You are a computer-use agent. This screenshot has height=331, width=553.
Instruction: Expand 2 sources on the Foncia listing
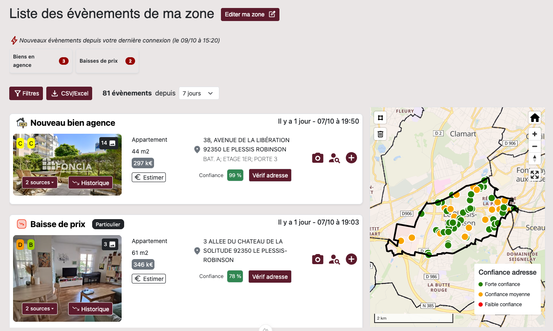click(40, 183)
